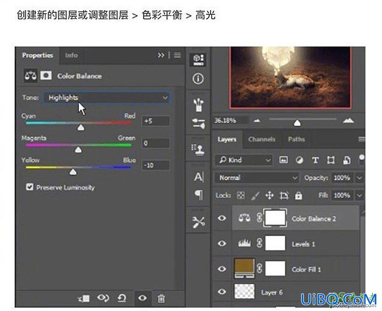Open the Normal blend mode dropdown
This screenshot has width=382, height=311.
tap(257, 178)
